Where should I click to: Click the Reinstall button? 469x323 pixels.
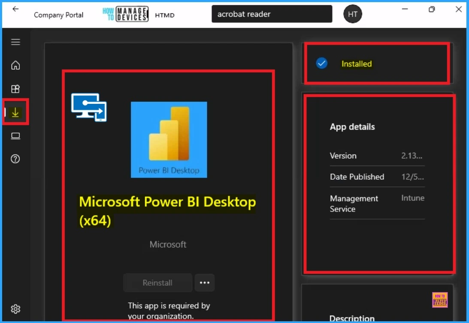(x=157, y=283)
